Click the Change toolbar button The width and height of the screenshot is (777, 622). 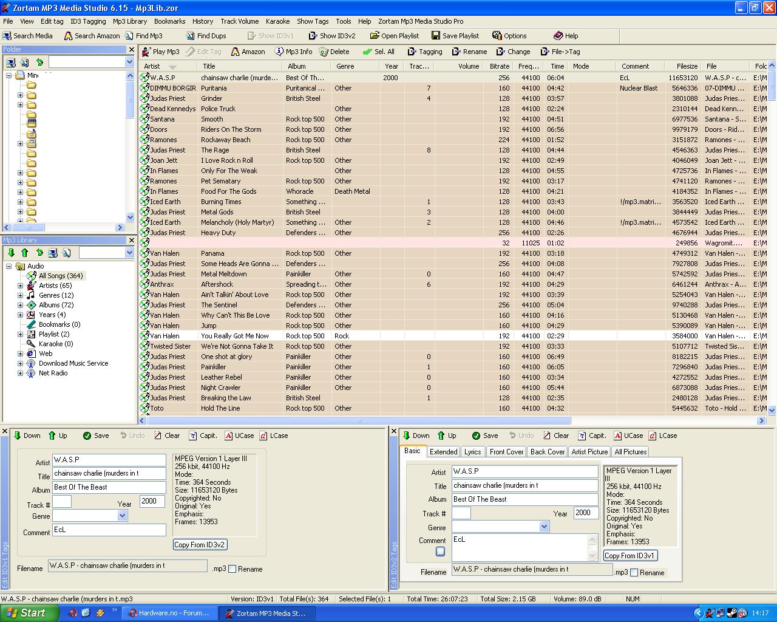click(x=513, y=52)
